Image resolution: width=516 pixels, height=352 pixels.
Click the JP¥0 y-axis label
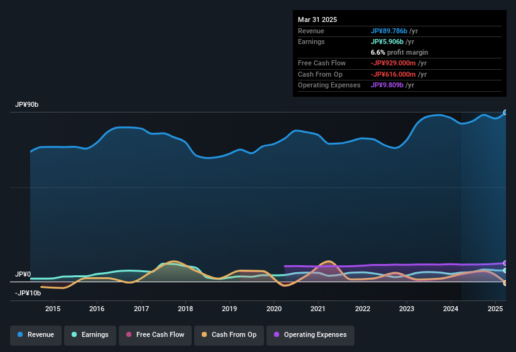click(x=23, y=274)
